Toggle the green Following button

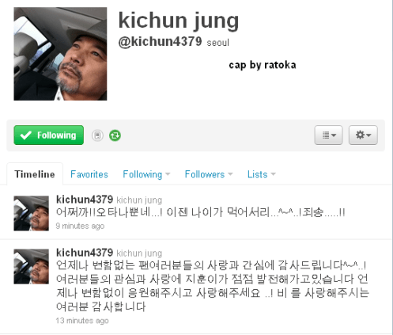click(49, 135)
